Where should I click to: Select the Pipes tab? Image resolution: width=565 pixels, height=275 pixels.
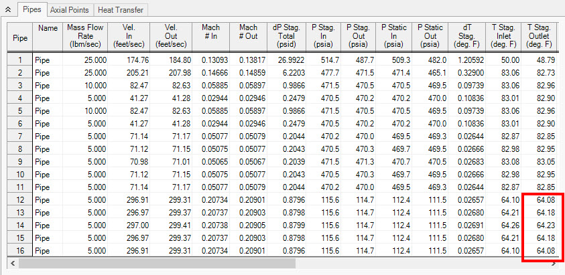point(32,11)
